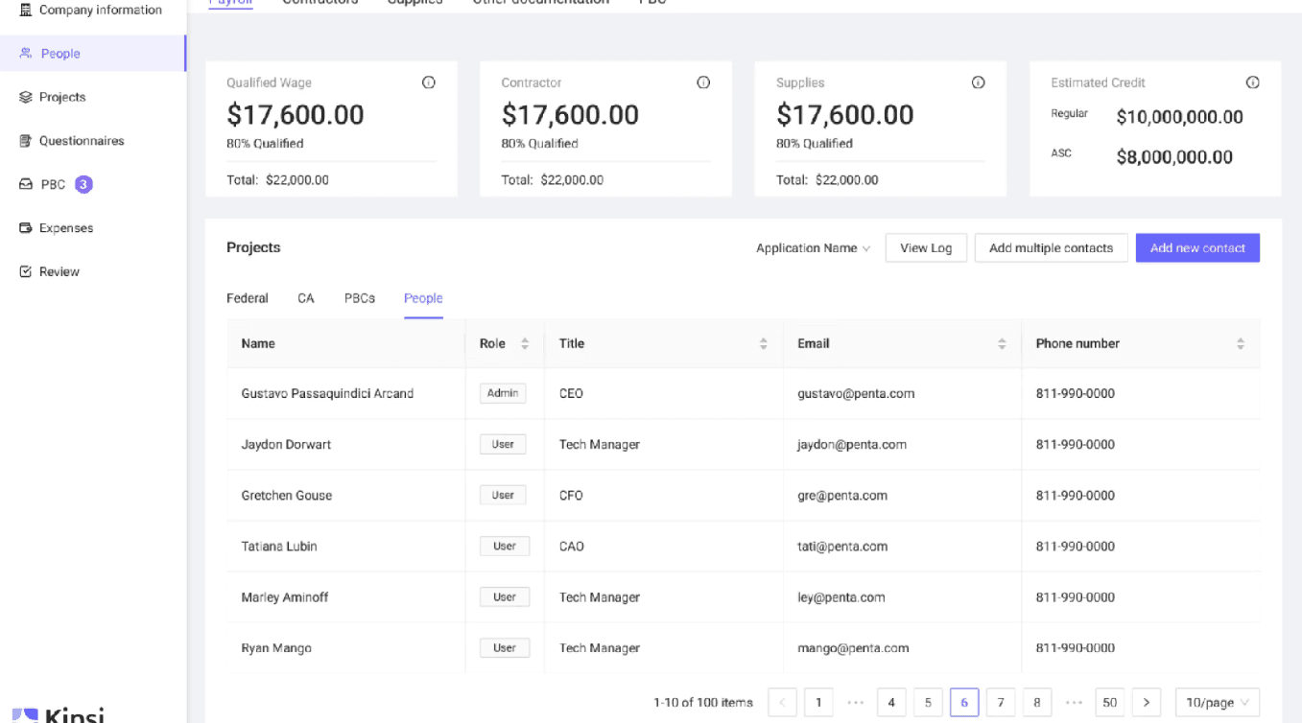Click email tati@penta.com

(x=842, y=547)
